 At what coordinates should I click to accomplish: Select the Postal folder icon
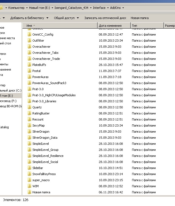click(x=29, y=71)
